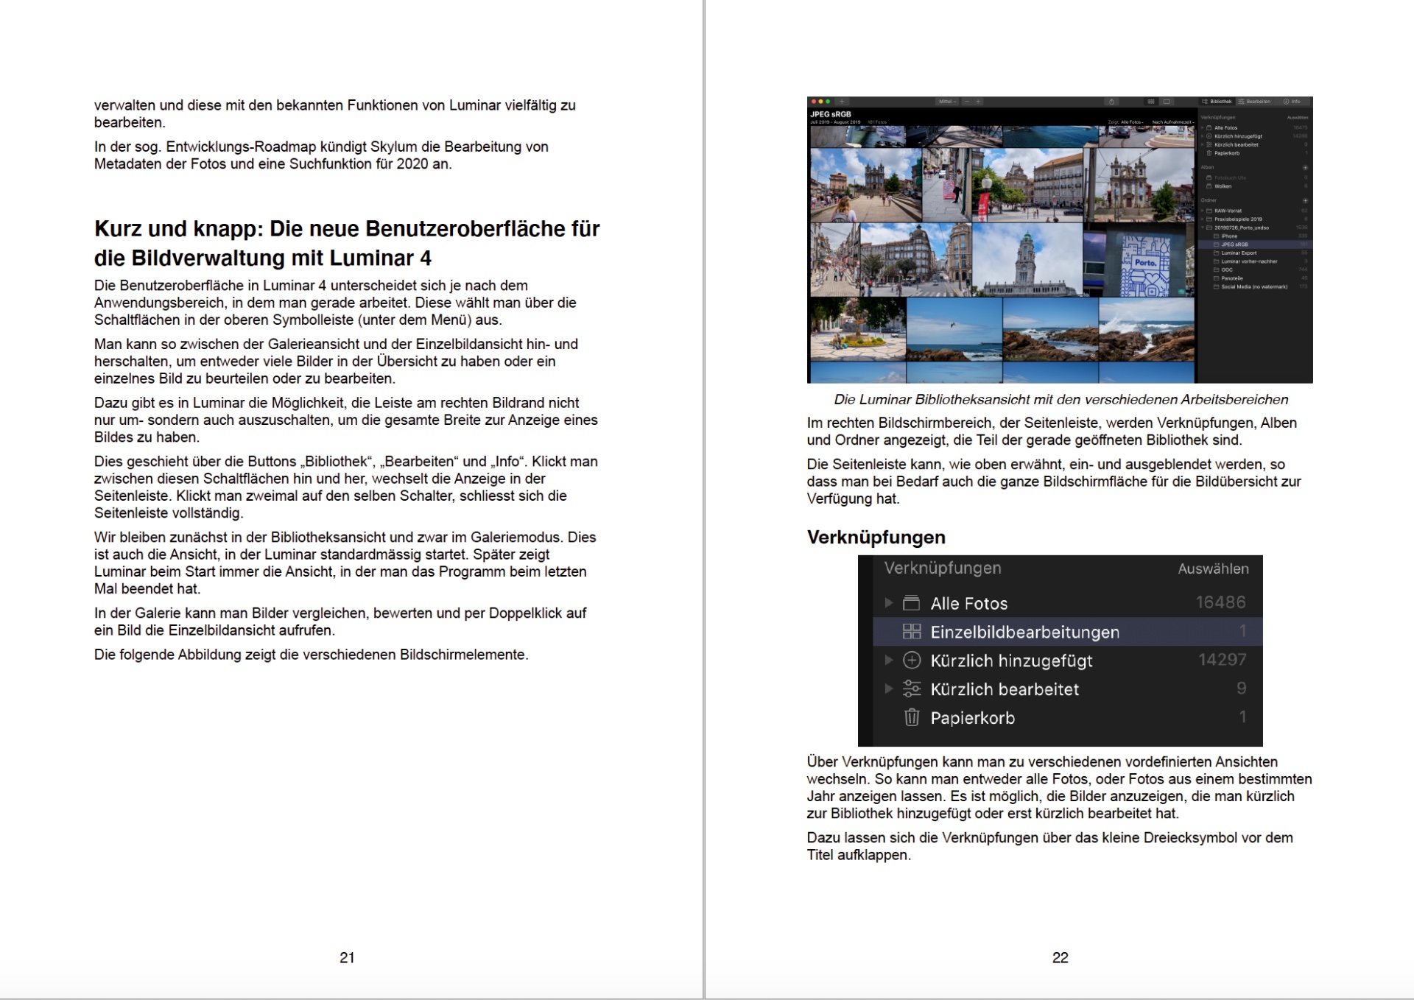Click the Einzelbildbearbeitungen grid icon

912,631
